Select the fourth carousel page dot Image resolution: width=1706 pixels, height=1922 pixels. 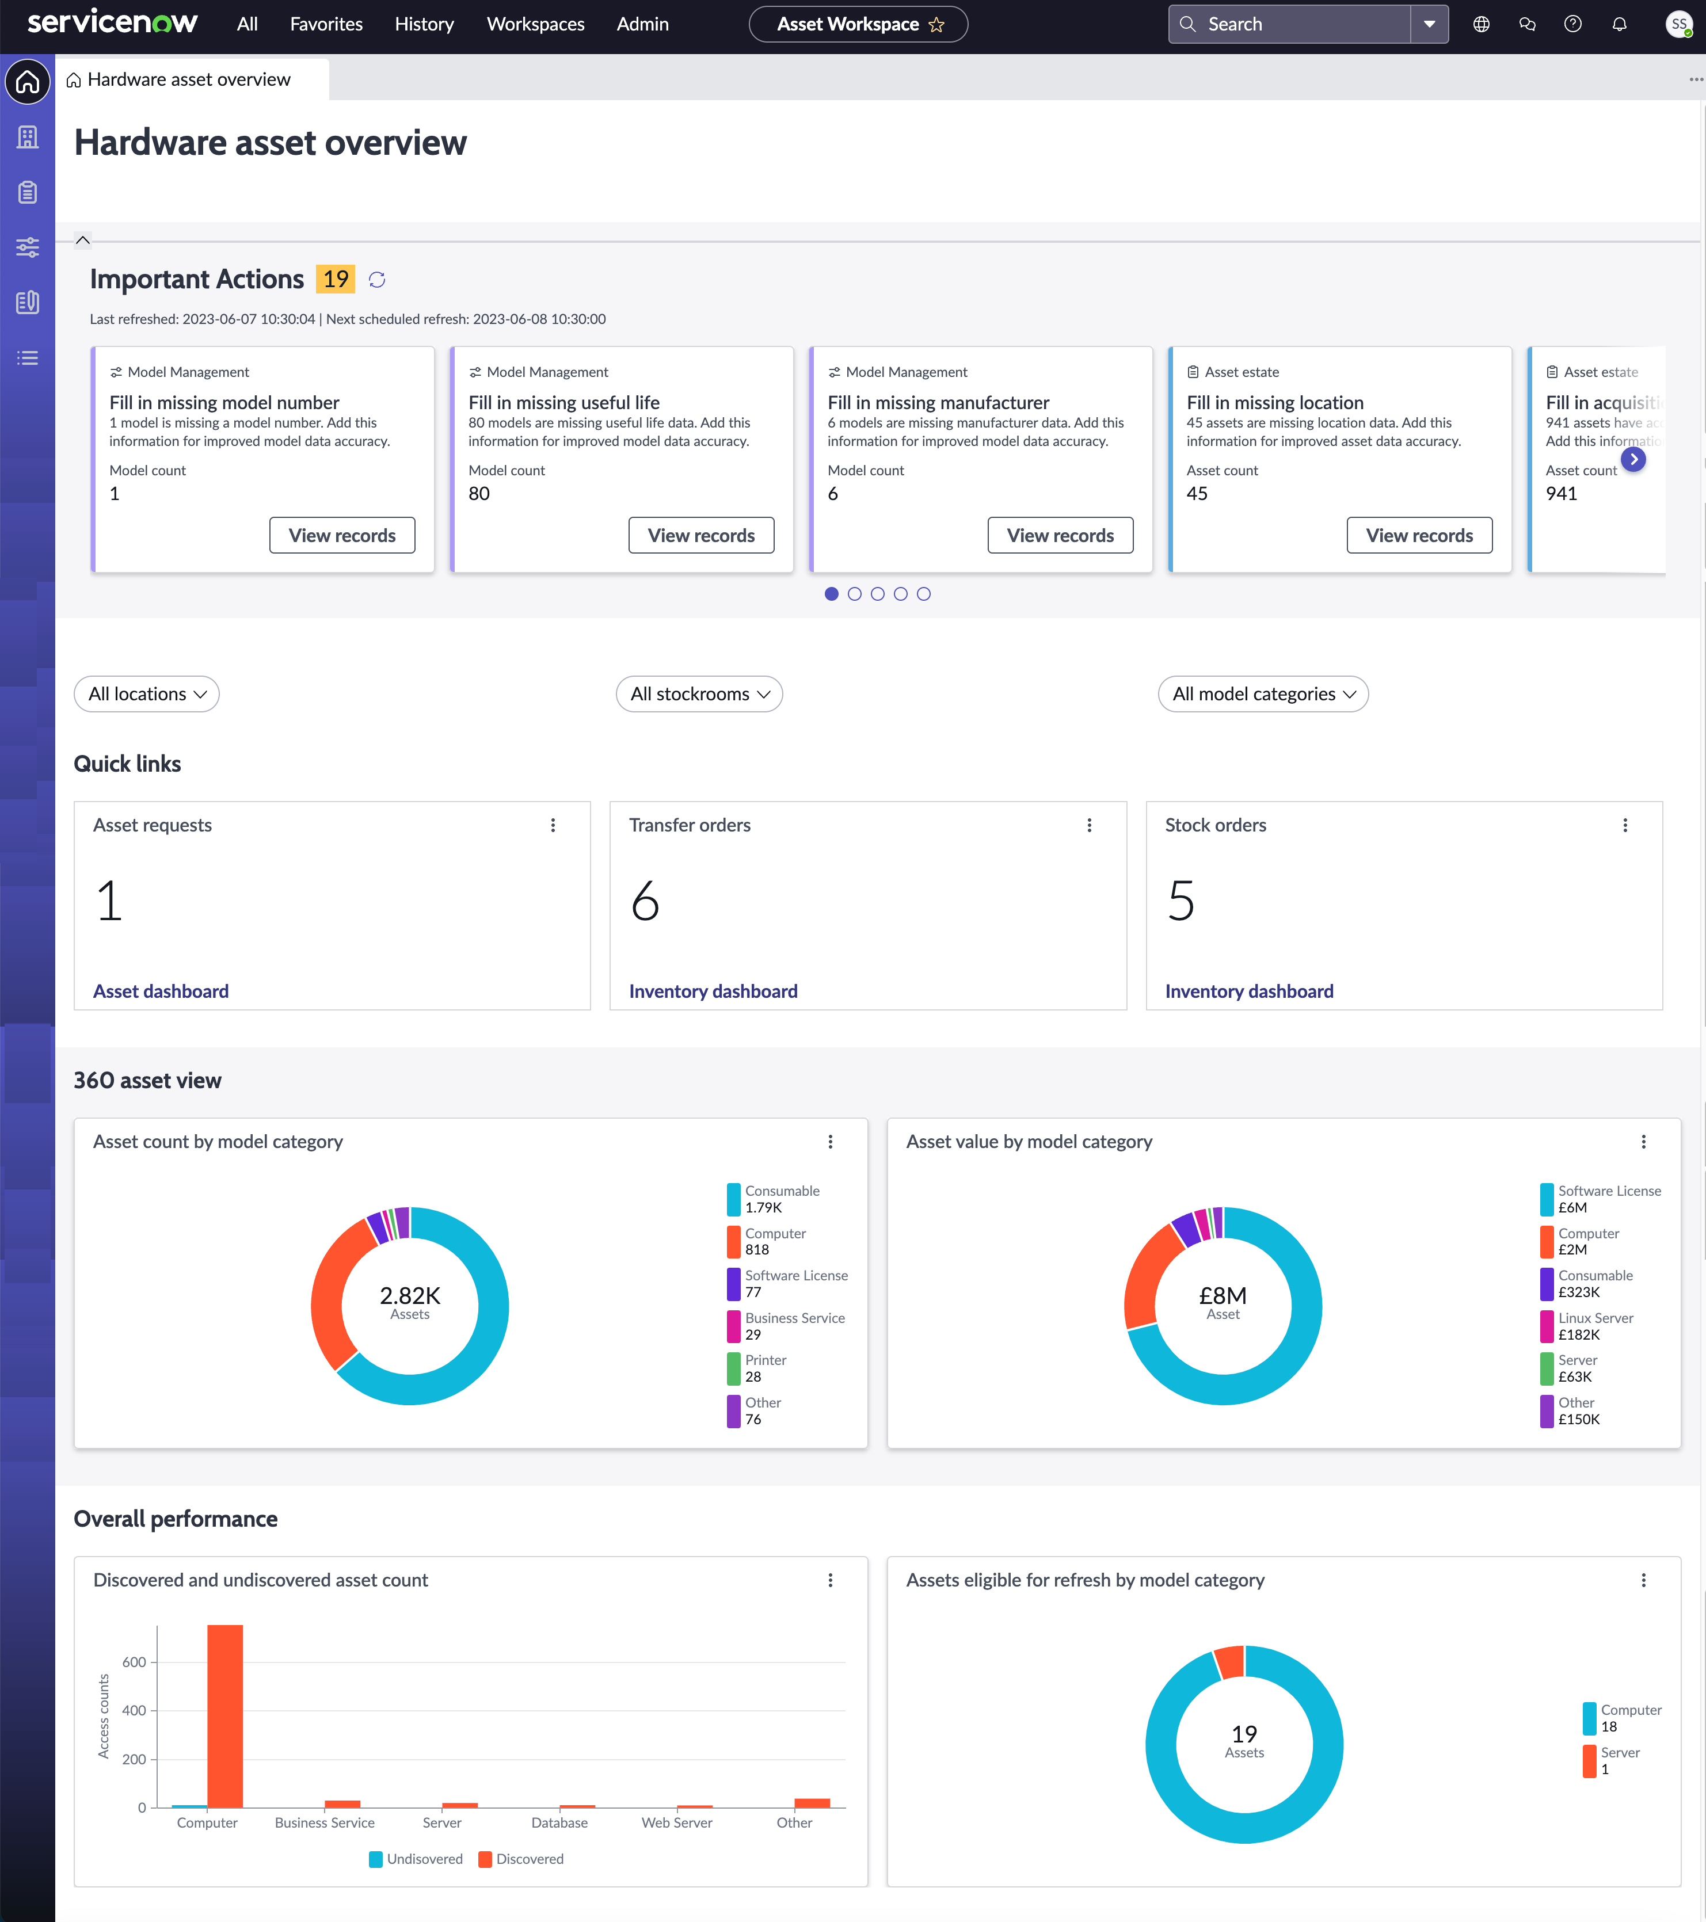pos(901,593)
